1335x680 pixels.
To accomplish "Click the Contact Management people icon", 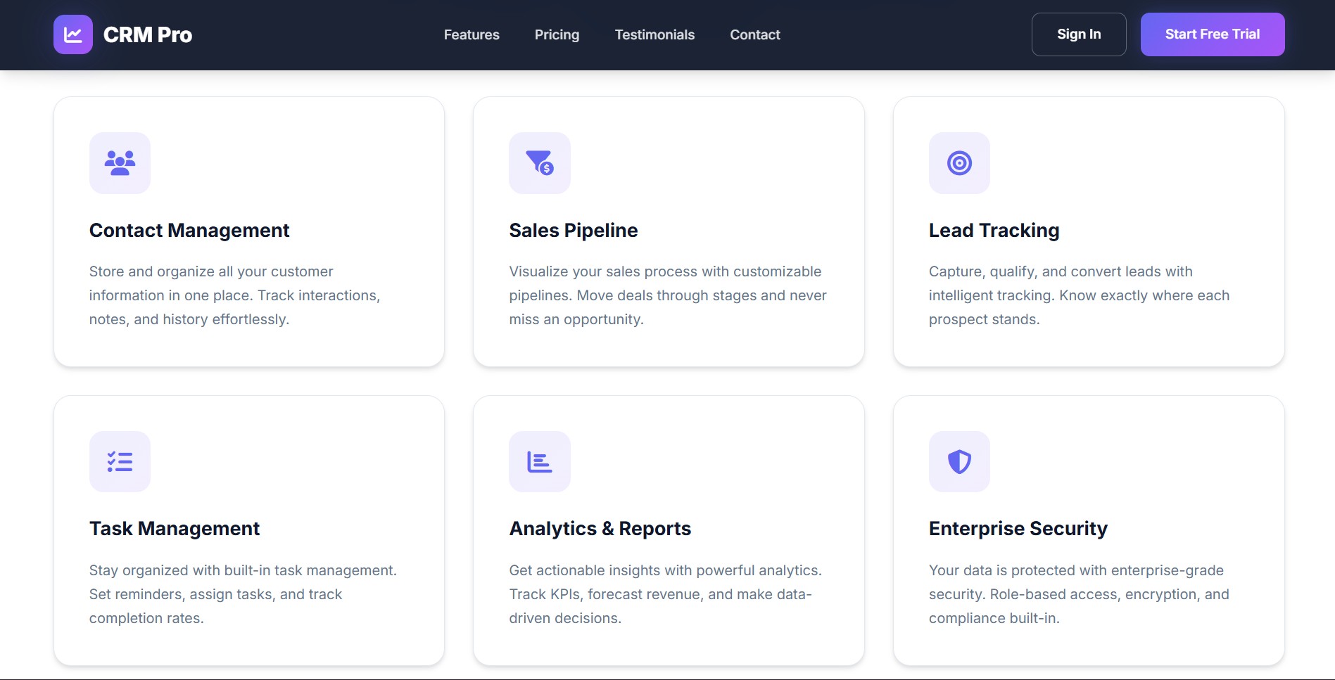I will pos(120,163).
